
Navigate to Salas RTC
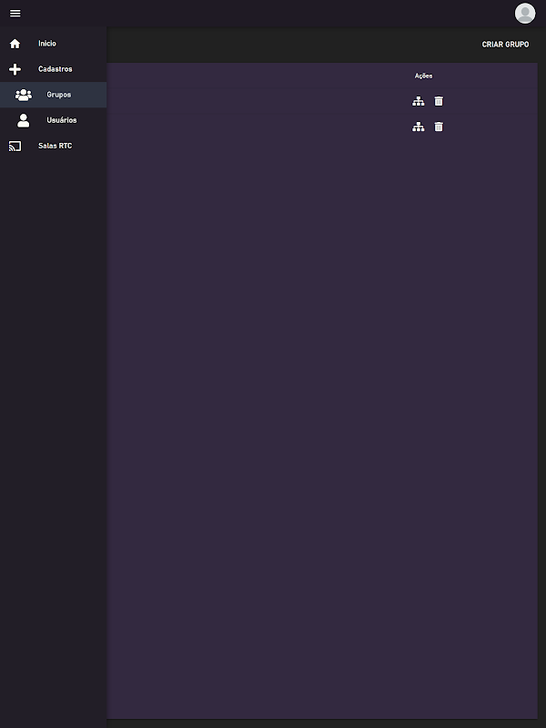54,146
